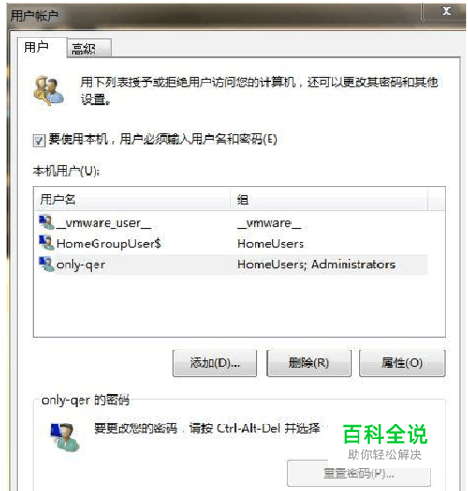Click the users-and-keys icon at top
Screen dimensions: 468x491
pos(49,91)
